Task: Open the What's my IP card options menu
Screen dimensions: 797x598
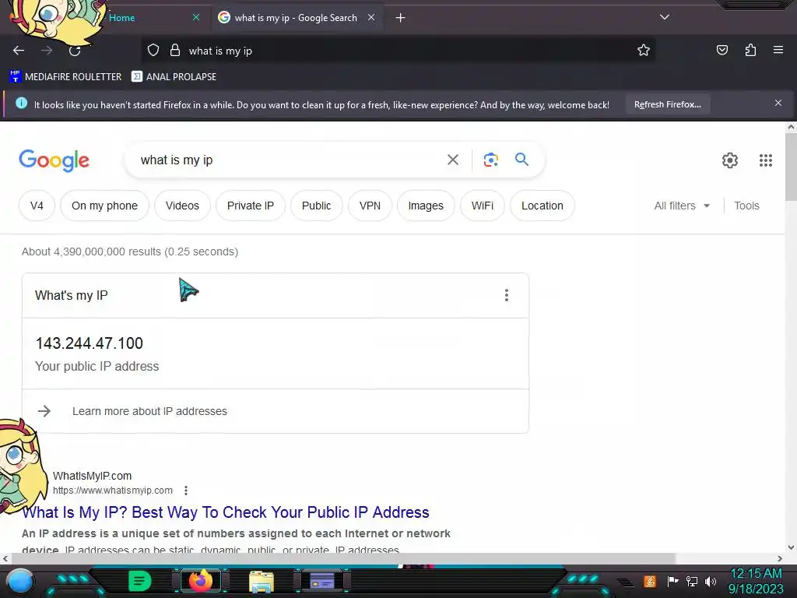Action: point(506,295)
